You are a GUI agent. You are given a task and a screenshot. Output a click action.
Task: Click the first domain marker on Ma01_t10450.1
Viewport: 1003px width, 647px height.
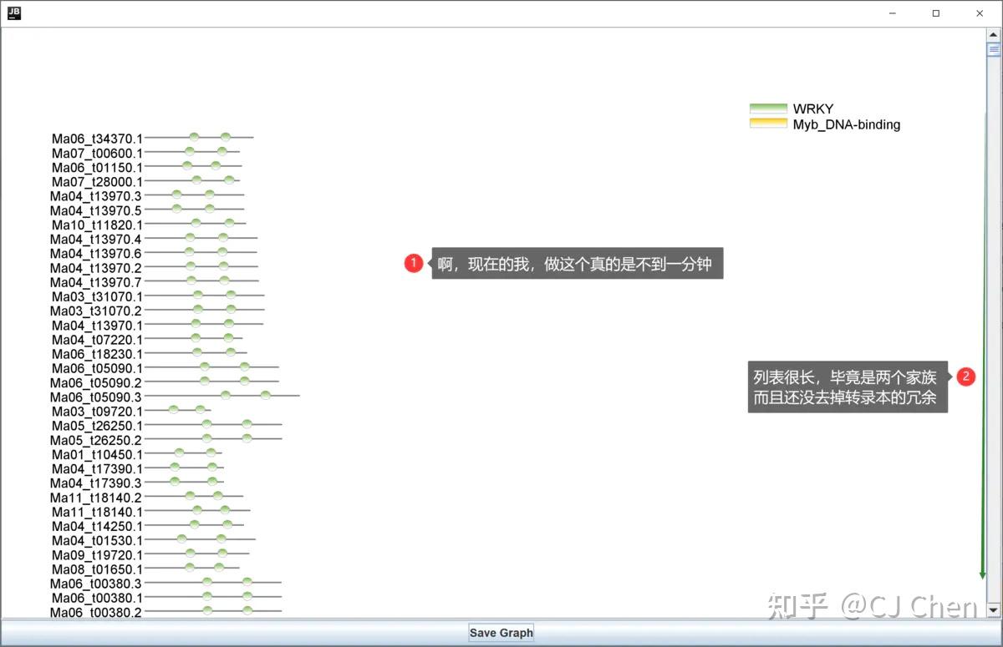pos(179,452)
